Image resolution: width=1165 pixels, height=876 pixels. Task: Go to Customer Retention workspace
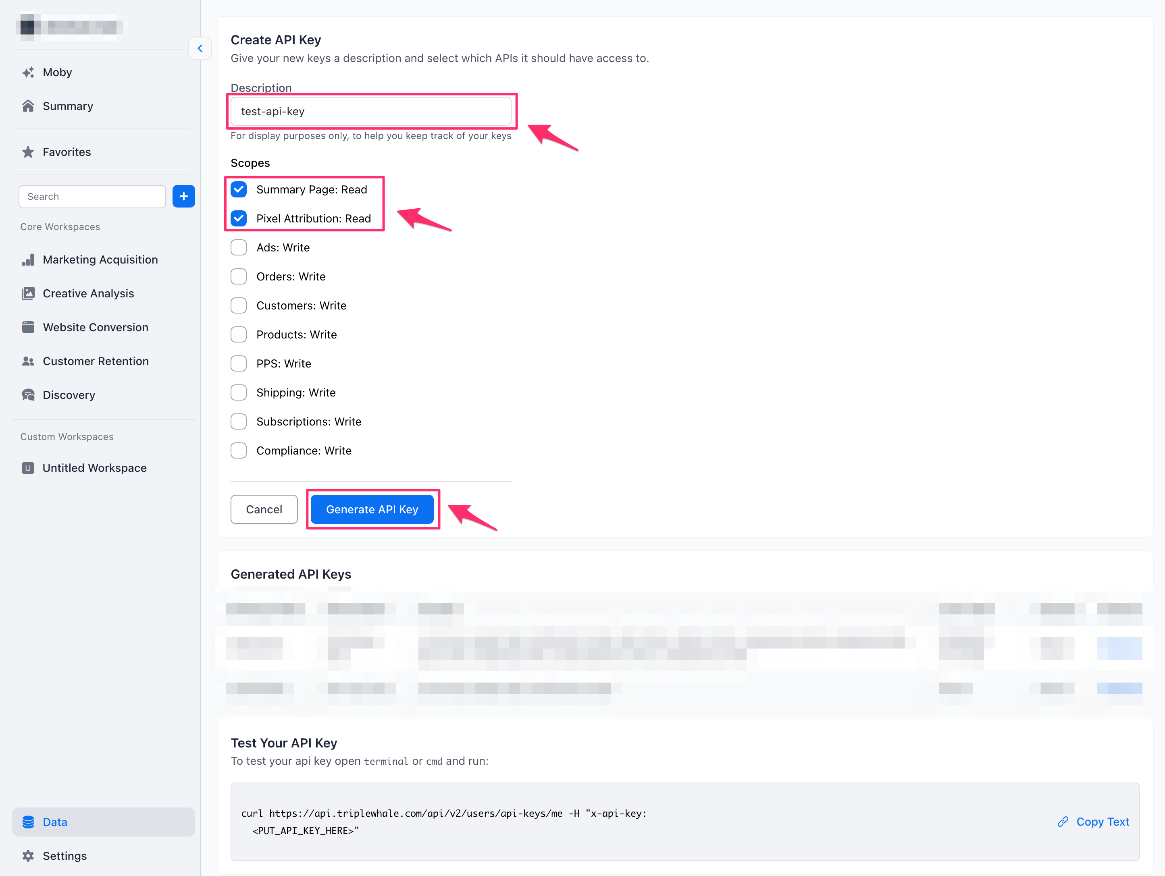point(95,361)
